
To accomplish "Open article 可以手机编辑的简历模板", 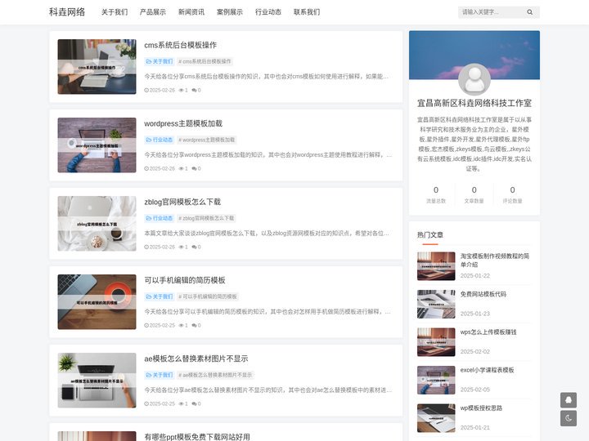I will point(184,280).
